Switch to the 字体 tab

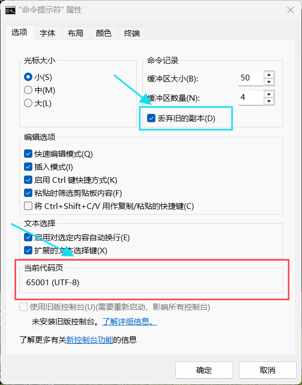47,33
